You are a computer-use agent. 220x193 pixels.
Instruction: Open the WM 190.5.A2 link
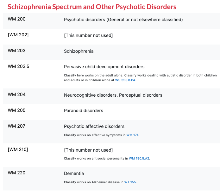click(139, 158)
